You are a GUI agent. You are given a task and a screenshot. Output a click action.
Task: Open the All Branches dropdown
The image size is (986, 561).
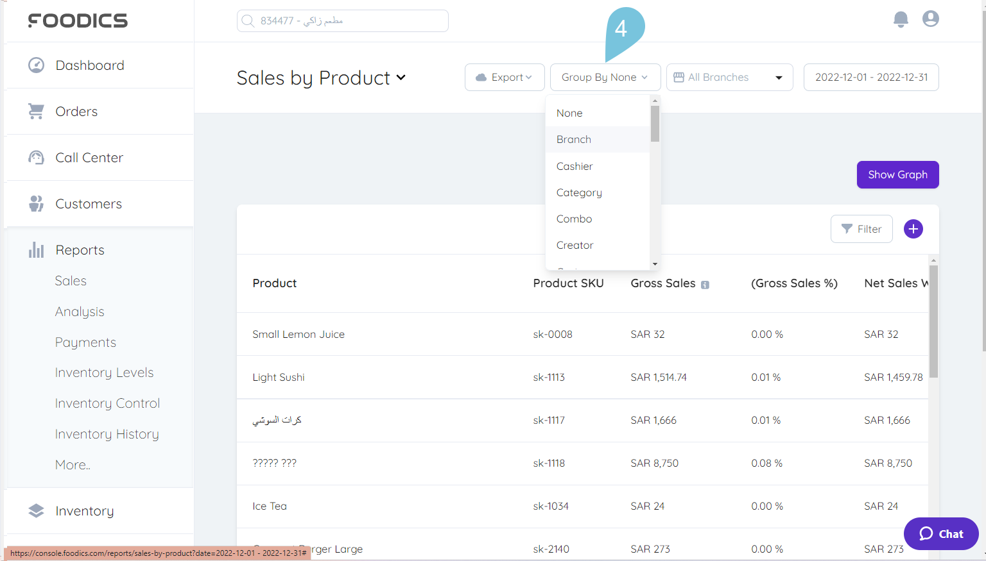pos(729,77)
